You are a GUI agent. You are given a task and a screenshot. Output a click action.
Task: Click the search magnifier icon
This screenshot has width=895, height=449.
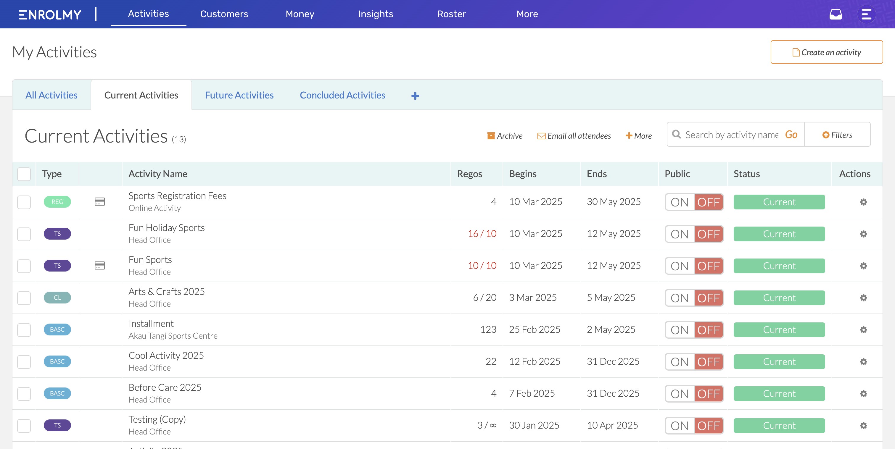(x=676, y=134)
